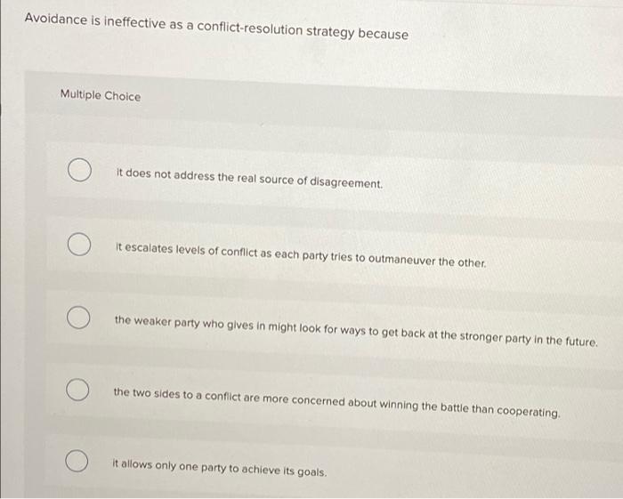This screenshot has height=499, width=623.
Task: Click the word 'outmaneuver' in second option
Action: tap(401, 260)
